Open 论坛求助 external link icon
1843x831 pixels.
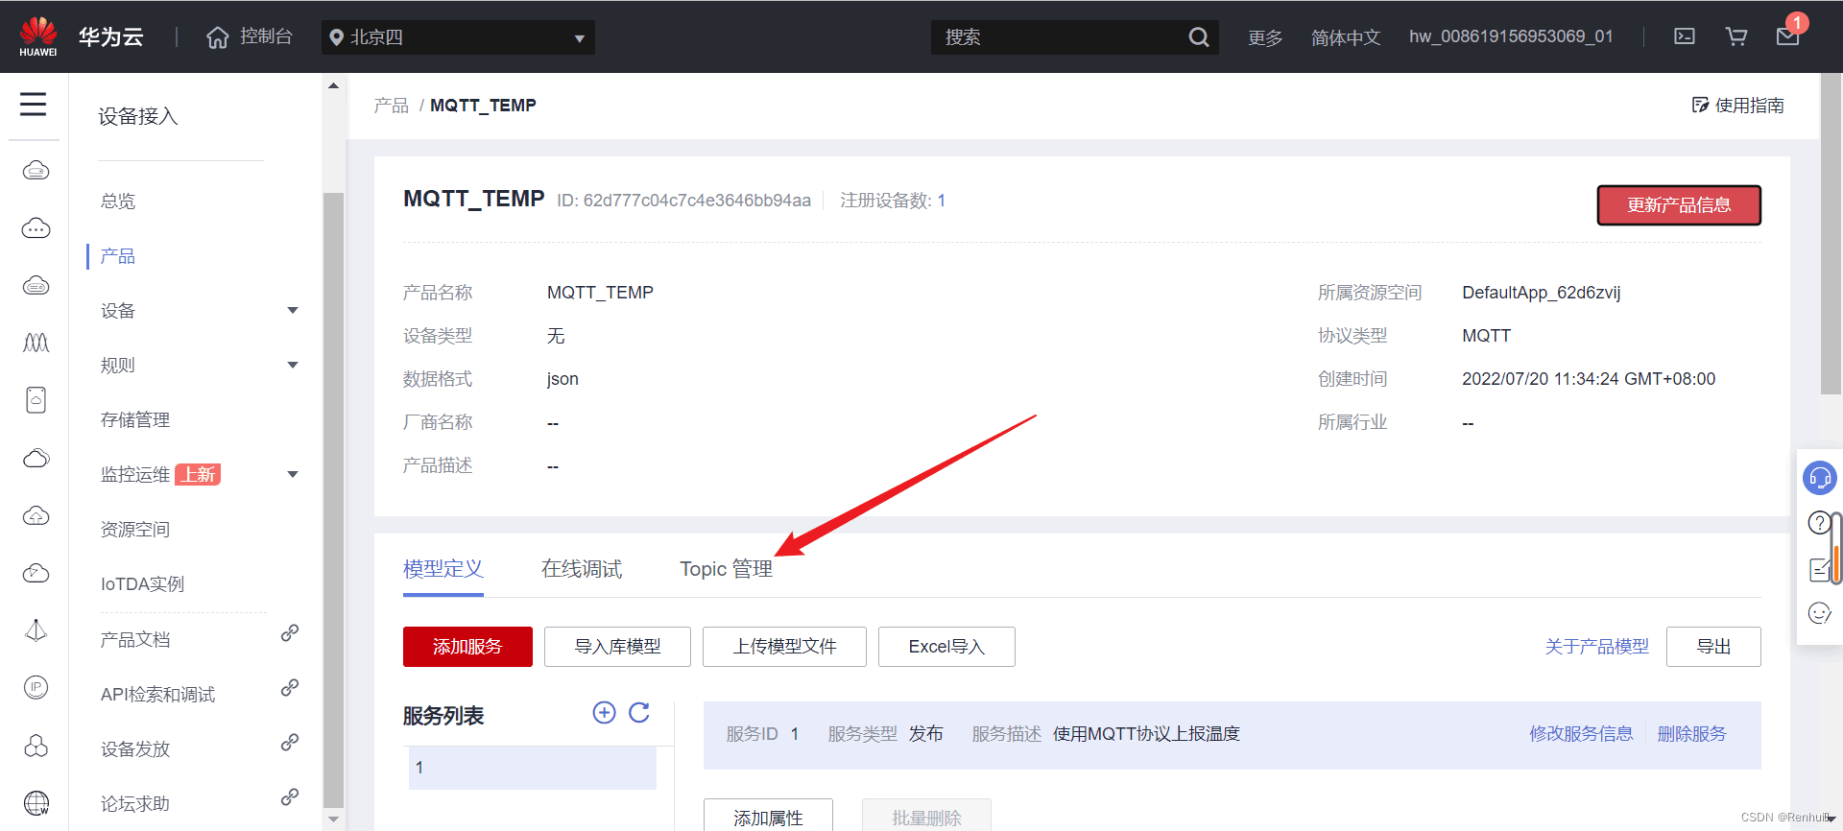290,797
